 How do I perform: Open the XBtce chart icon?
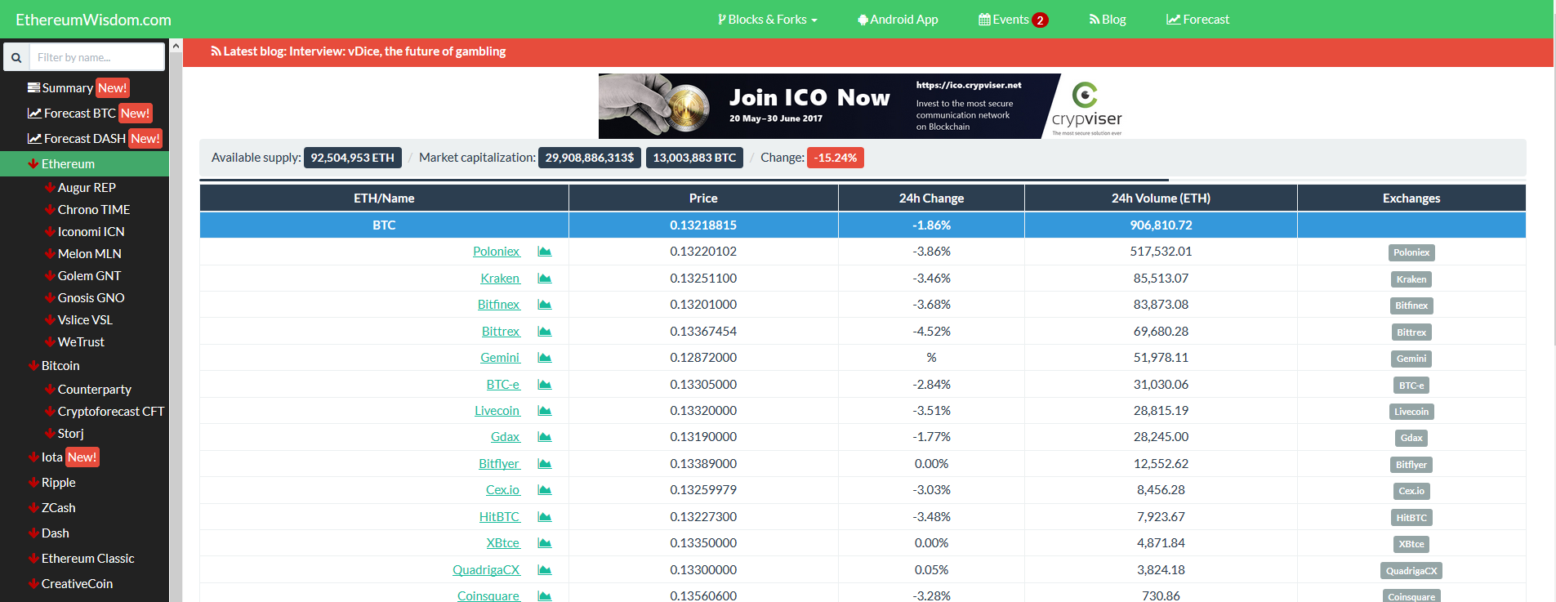click(x=545, y=543)
